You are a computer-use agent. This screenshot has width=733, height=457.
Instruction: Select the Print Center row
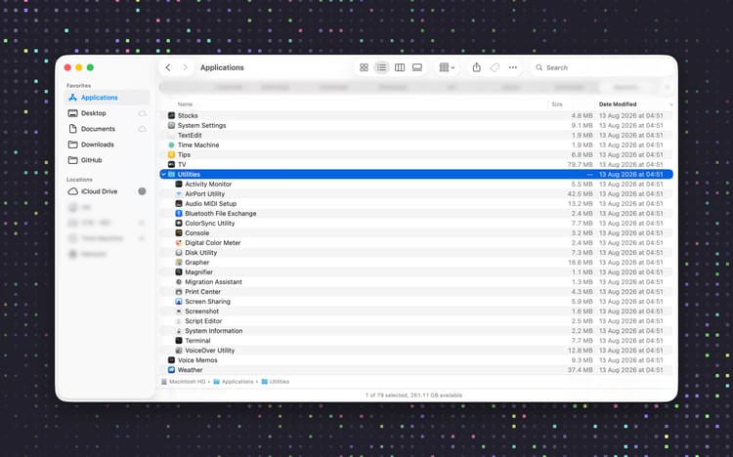[x=416, y=292]
